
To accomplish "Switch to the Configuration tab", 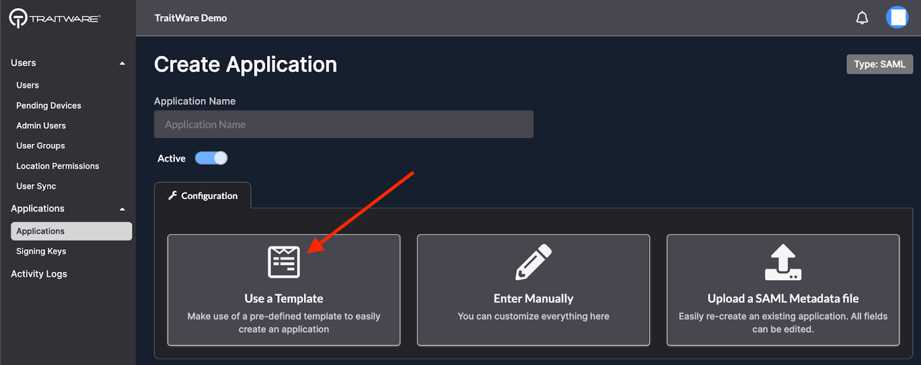I will tap(203, 196).
